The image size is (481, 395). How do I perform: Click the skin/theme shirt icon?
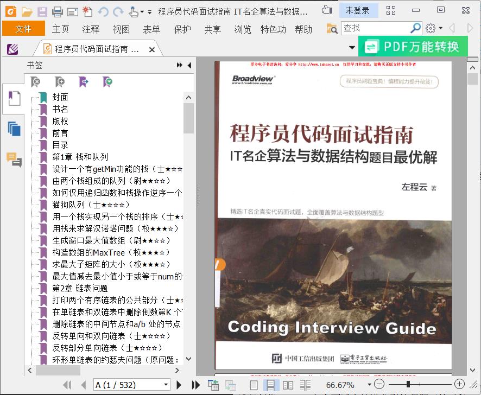(327, 10)
